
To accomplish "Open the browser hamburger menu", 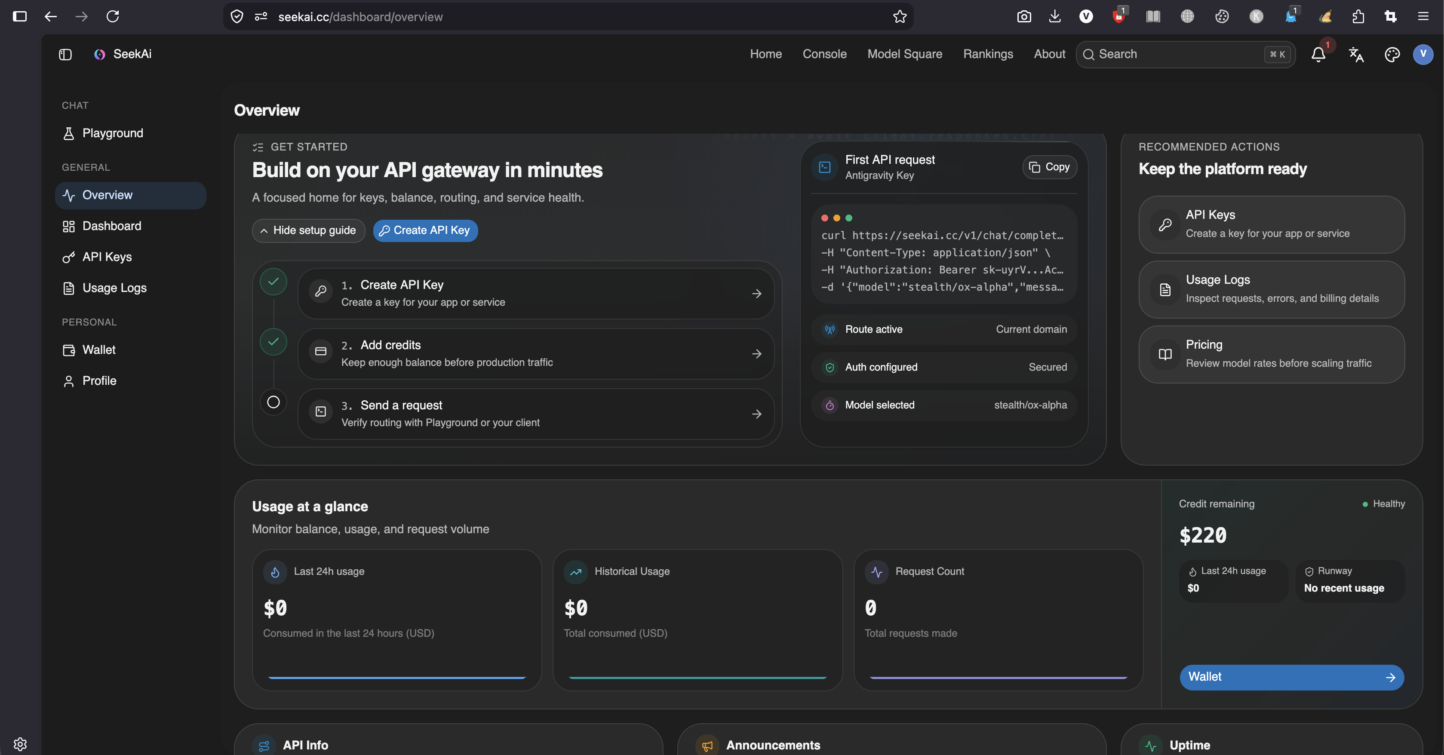I will [1422, 16].
